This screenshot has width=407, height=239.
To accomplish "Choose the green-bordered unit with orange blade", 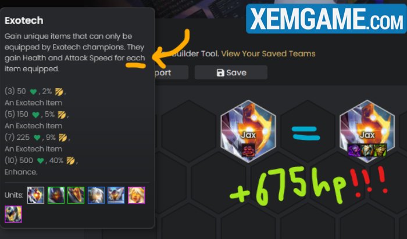I will point(76,195).
